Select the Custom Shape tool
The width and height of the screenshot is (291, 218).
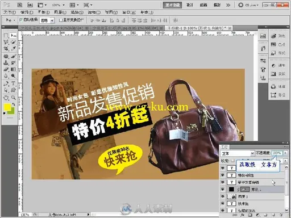pyautogui.click(x=13, y=90)
